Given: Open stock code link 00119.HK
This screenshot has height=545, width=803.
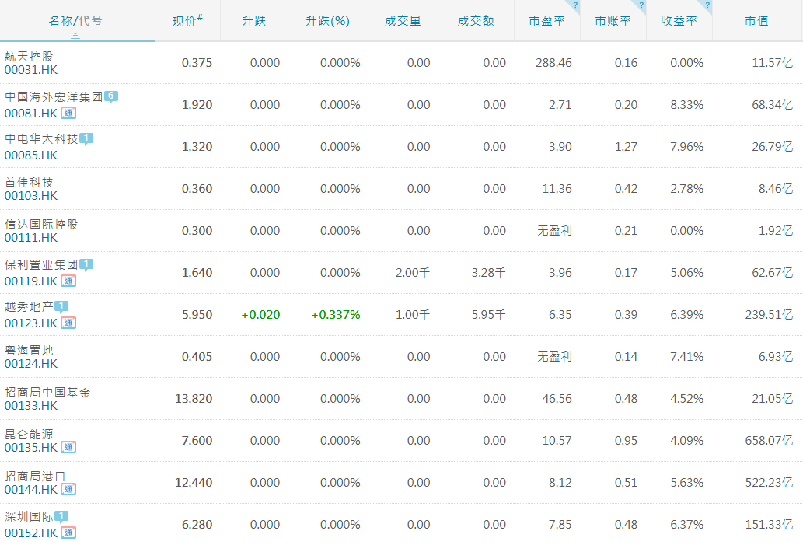Looking at the screenshot, I should point(31,281).
